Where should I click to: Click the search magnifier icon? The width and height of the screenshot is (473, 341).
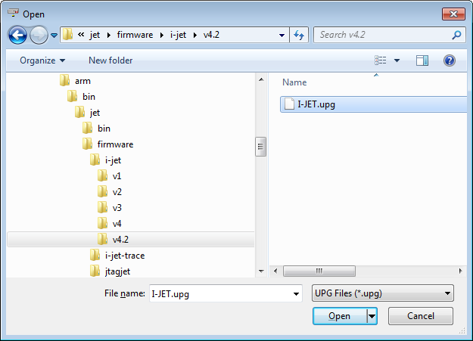tap(457, 35)
